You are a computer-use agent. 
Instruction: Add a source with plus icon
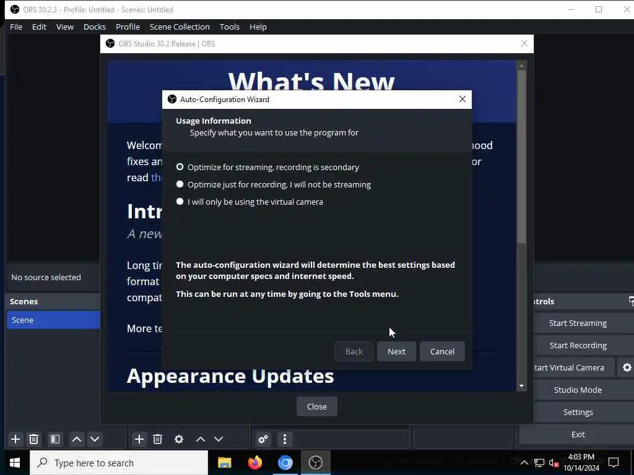tap(139, 439)
